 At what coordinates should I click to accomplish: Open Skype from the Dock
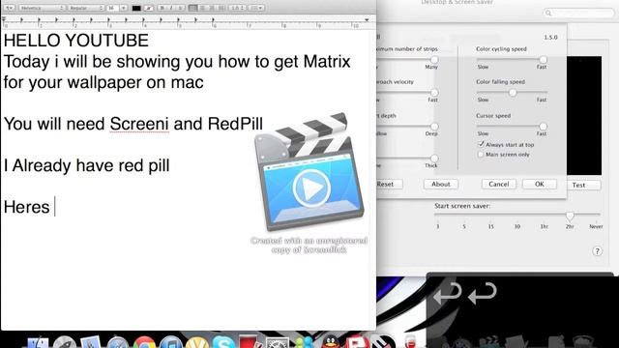223,342
